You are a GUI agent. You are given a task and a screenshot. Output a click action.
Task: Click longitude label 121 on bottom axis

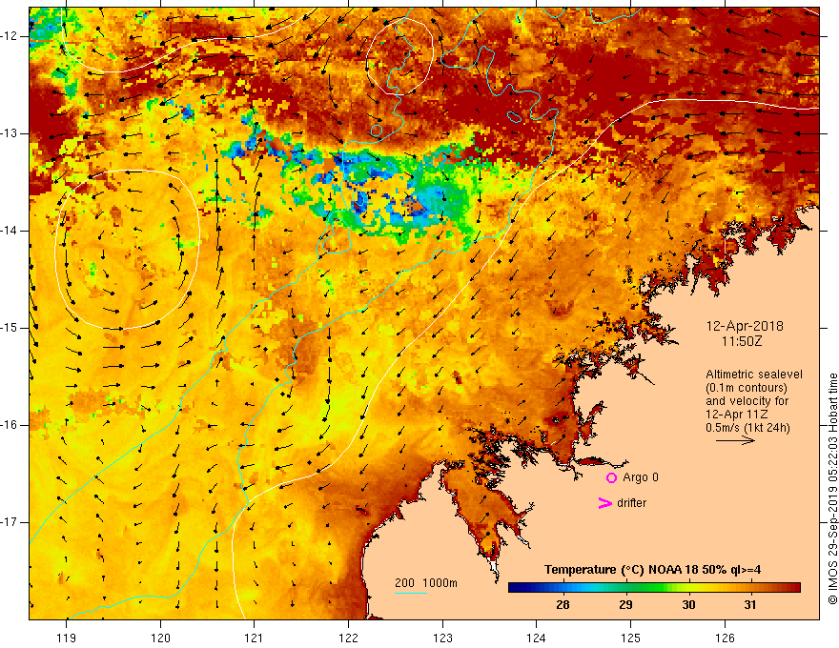(255, 638)
